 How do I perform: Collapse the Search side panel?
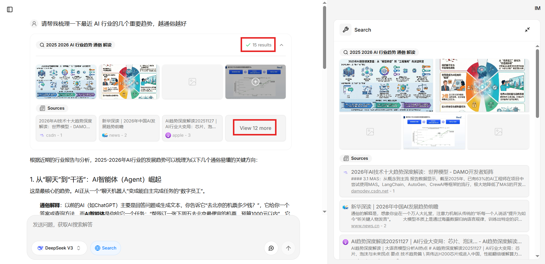[527, 30]
